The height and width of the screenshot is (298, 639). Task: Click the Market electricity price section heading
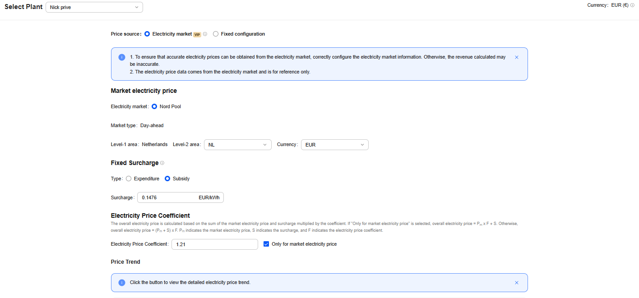coord(144,91)
